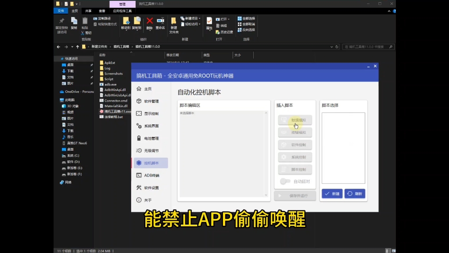
Task: Insert a 系统控制 script step
Action: 295,157
